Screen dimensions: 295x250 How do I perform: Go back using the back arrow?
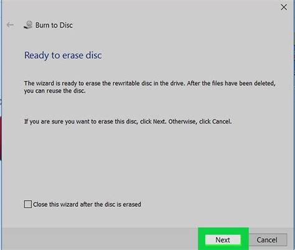[x=10, y=25]
